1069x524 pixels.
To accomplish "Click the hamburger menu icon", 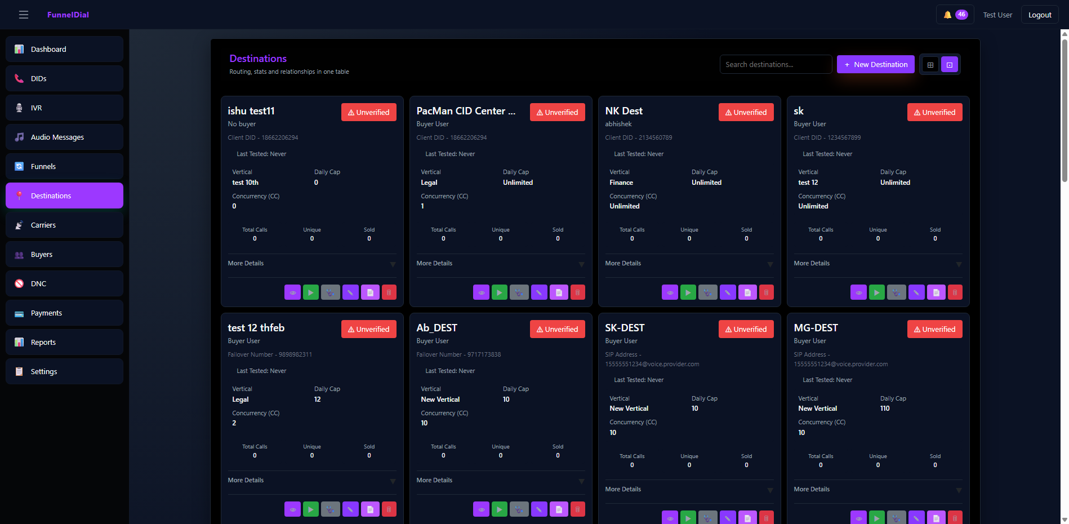I will pyautogui.click(x=24, y=15).
